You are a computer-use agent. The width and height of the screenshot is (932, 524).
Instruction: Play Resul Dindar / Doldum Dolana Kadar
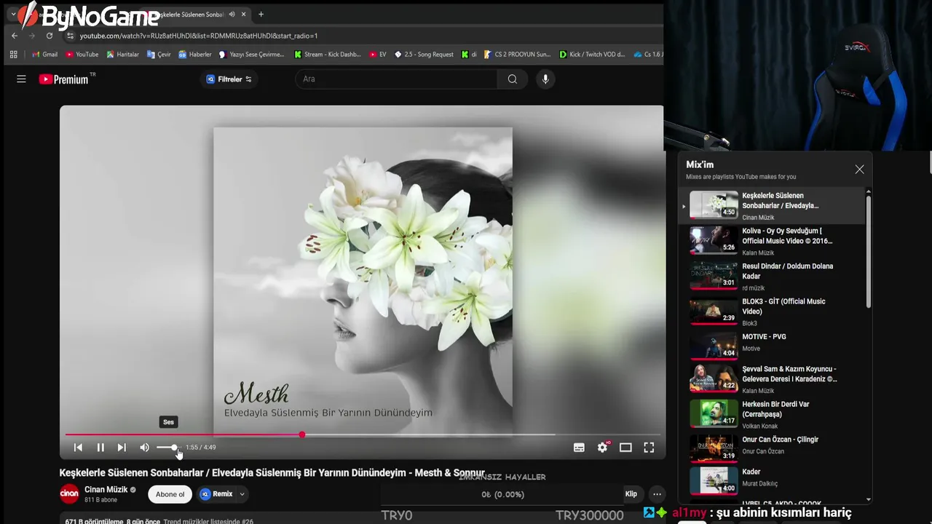[x=772, y=277]
